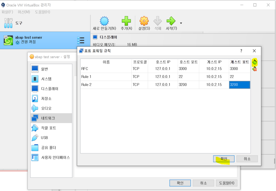Click the Name (이름) column header
276x191 pixels.
tap(106, 62)
